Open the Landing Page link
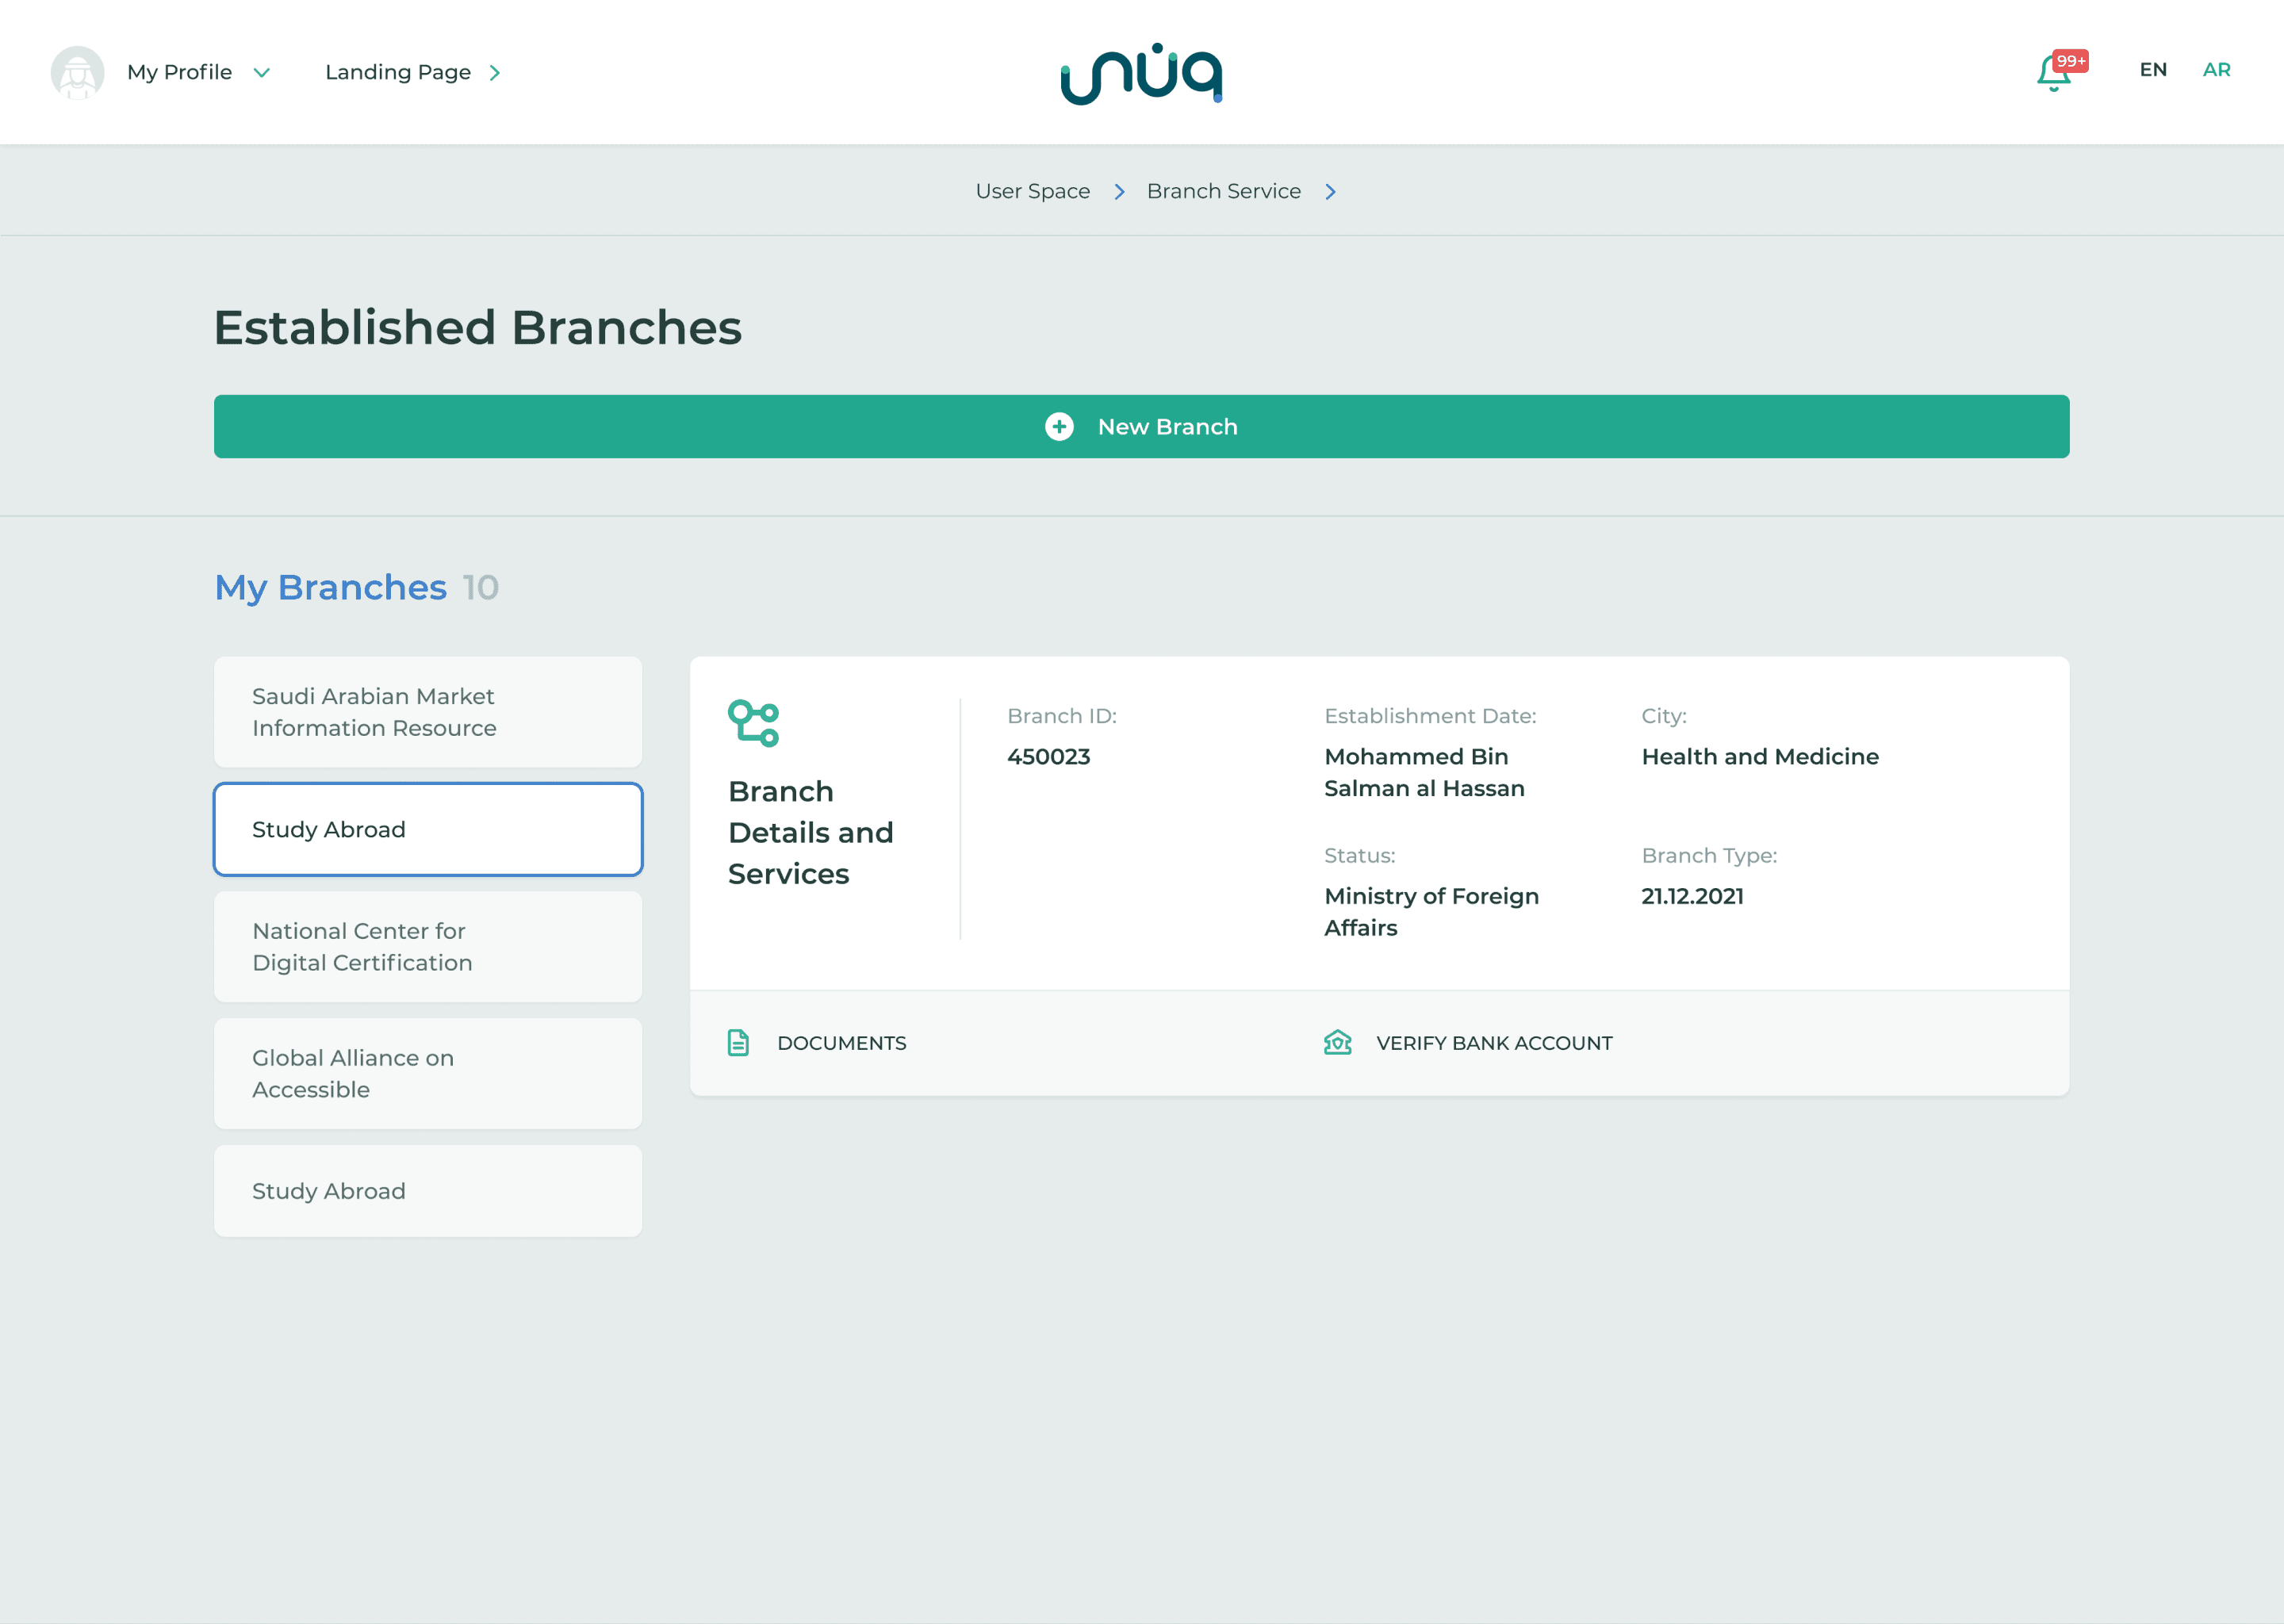2284x1624 pixels. pos(398,72)
